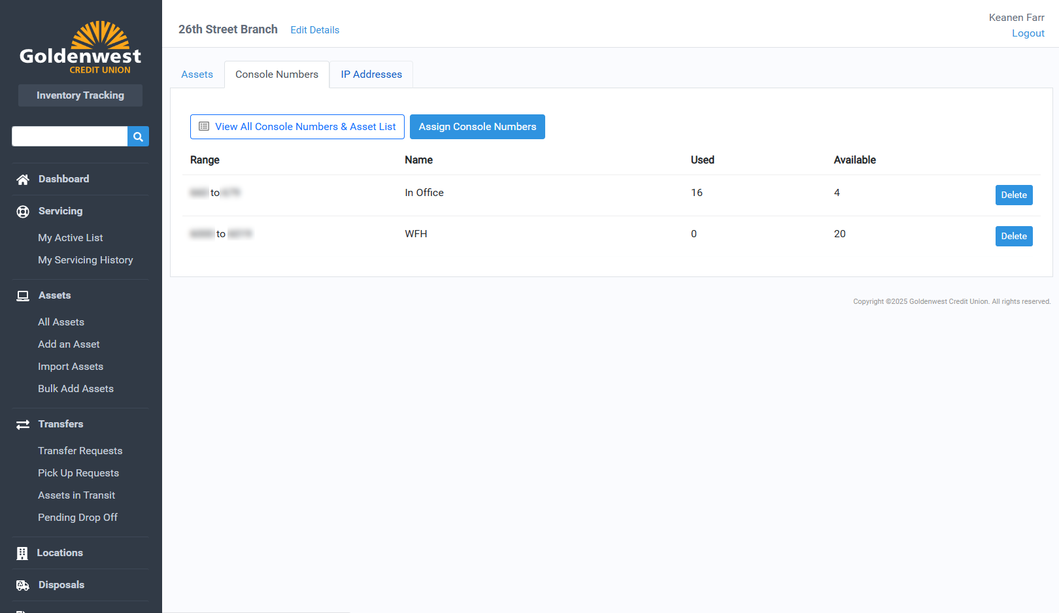Click the Servicing lifebuoy icon

pos(23,212)
